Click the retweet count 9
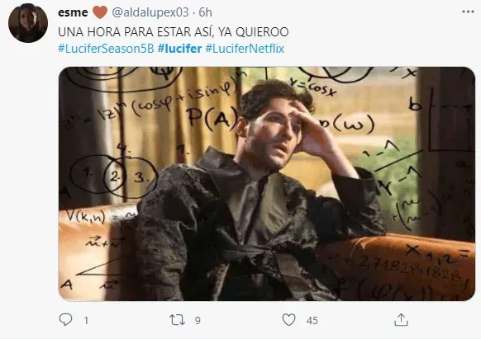 (198, 321)
